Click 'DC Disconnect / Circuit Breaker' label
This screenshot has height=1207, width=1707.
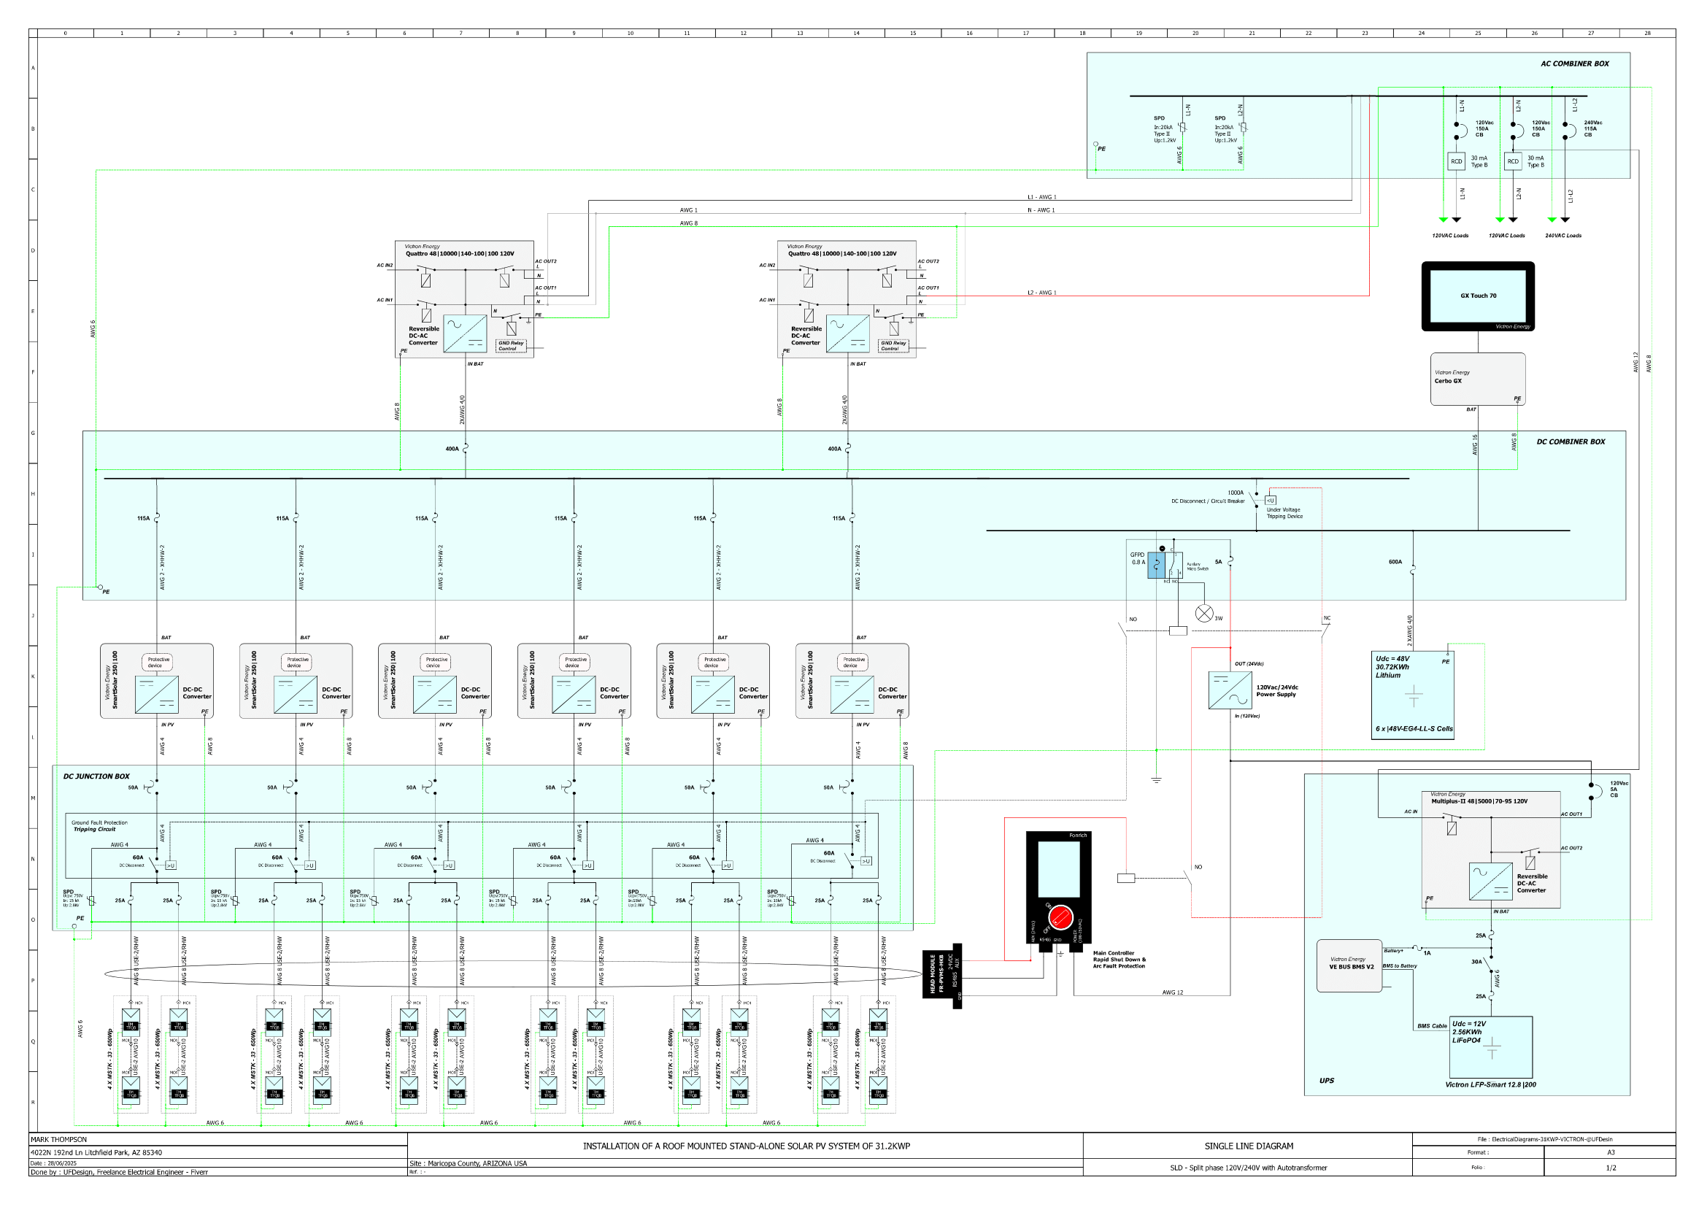(x=1207, y=501)
